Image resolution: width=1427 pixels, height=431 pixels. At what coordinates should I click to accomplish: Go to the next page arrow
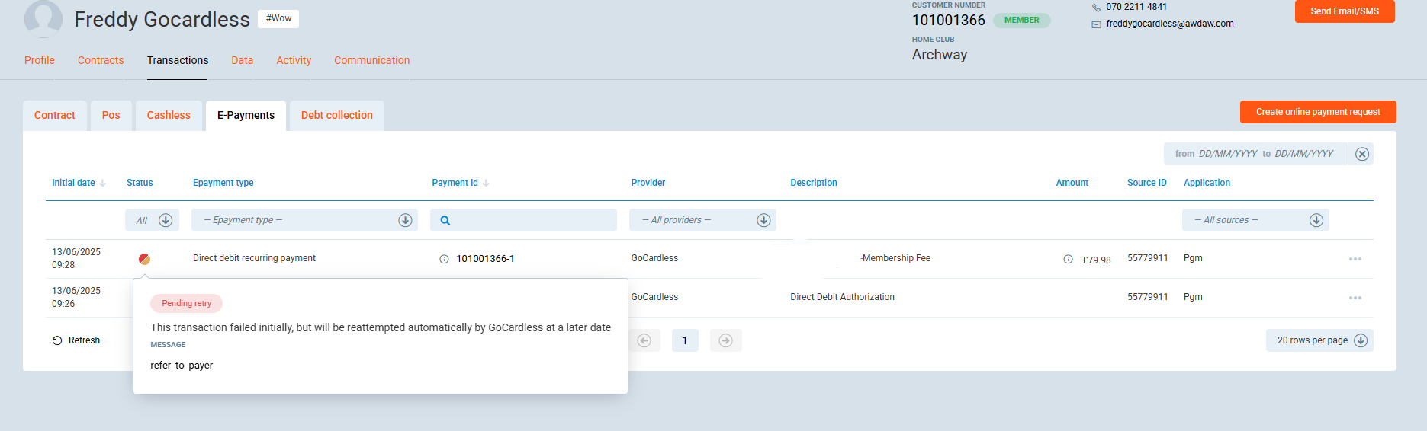click(x=725, y=340)
